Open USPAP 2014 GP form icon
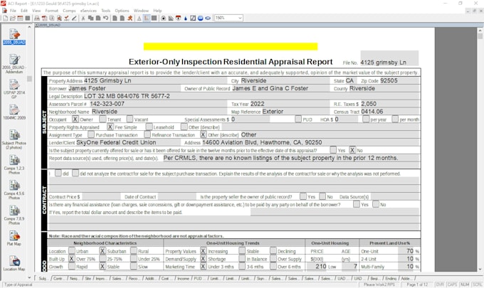The image size is (484, 288). click(14, 89)
